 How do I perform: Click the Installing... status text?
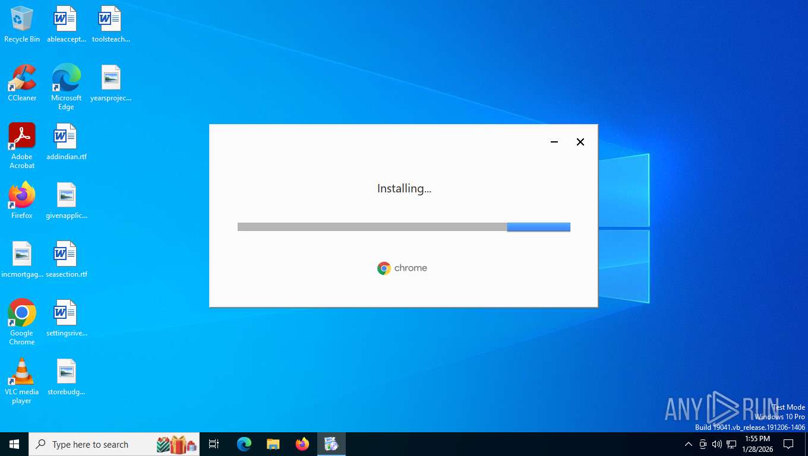(404, 189)
